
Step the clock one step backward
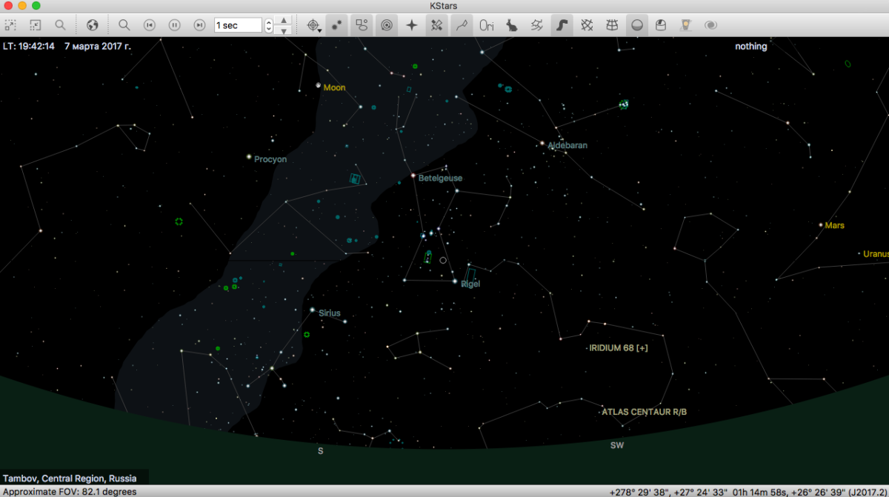pyautogui.click(x=149, y=25)
